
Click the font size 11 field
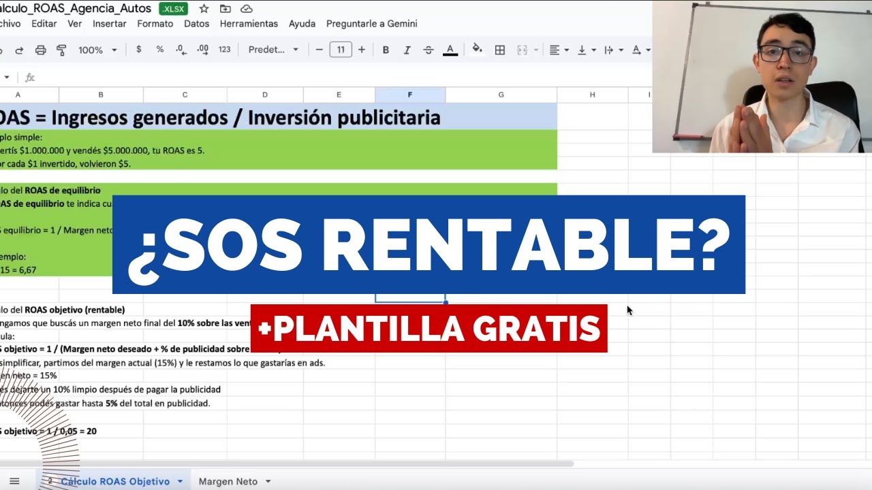click(341, 50)
